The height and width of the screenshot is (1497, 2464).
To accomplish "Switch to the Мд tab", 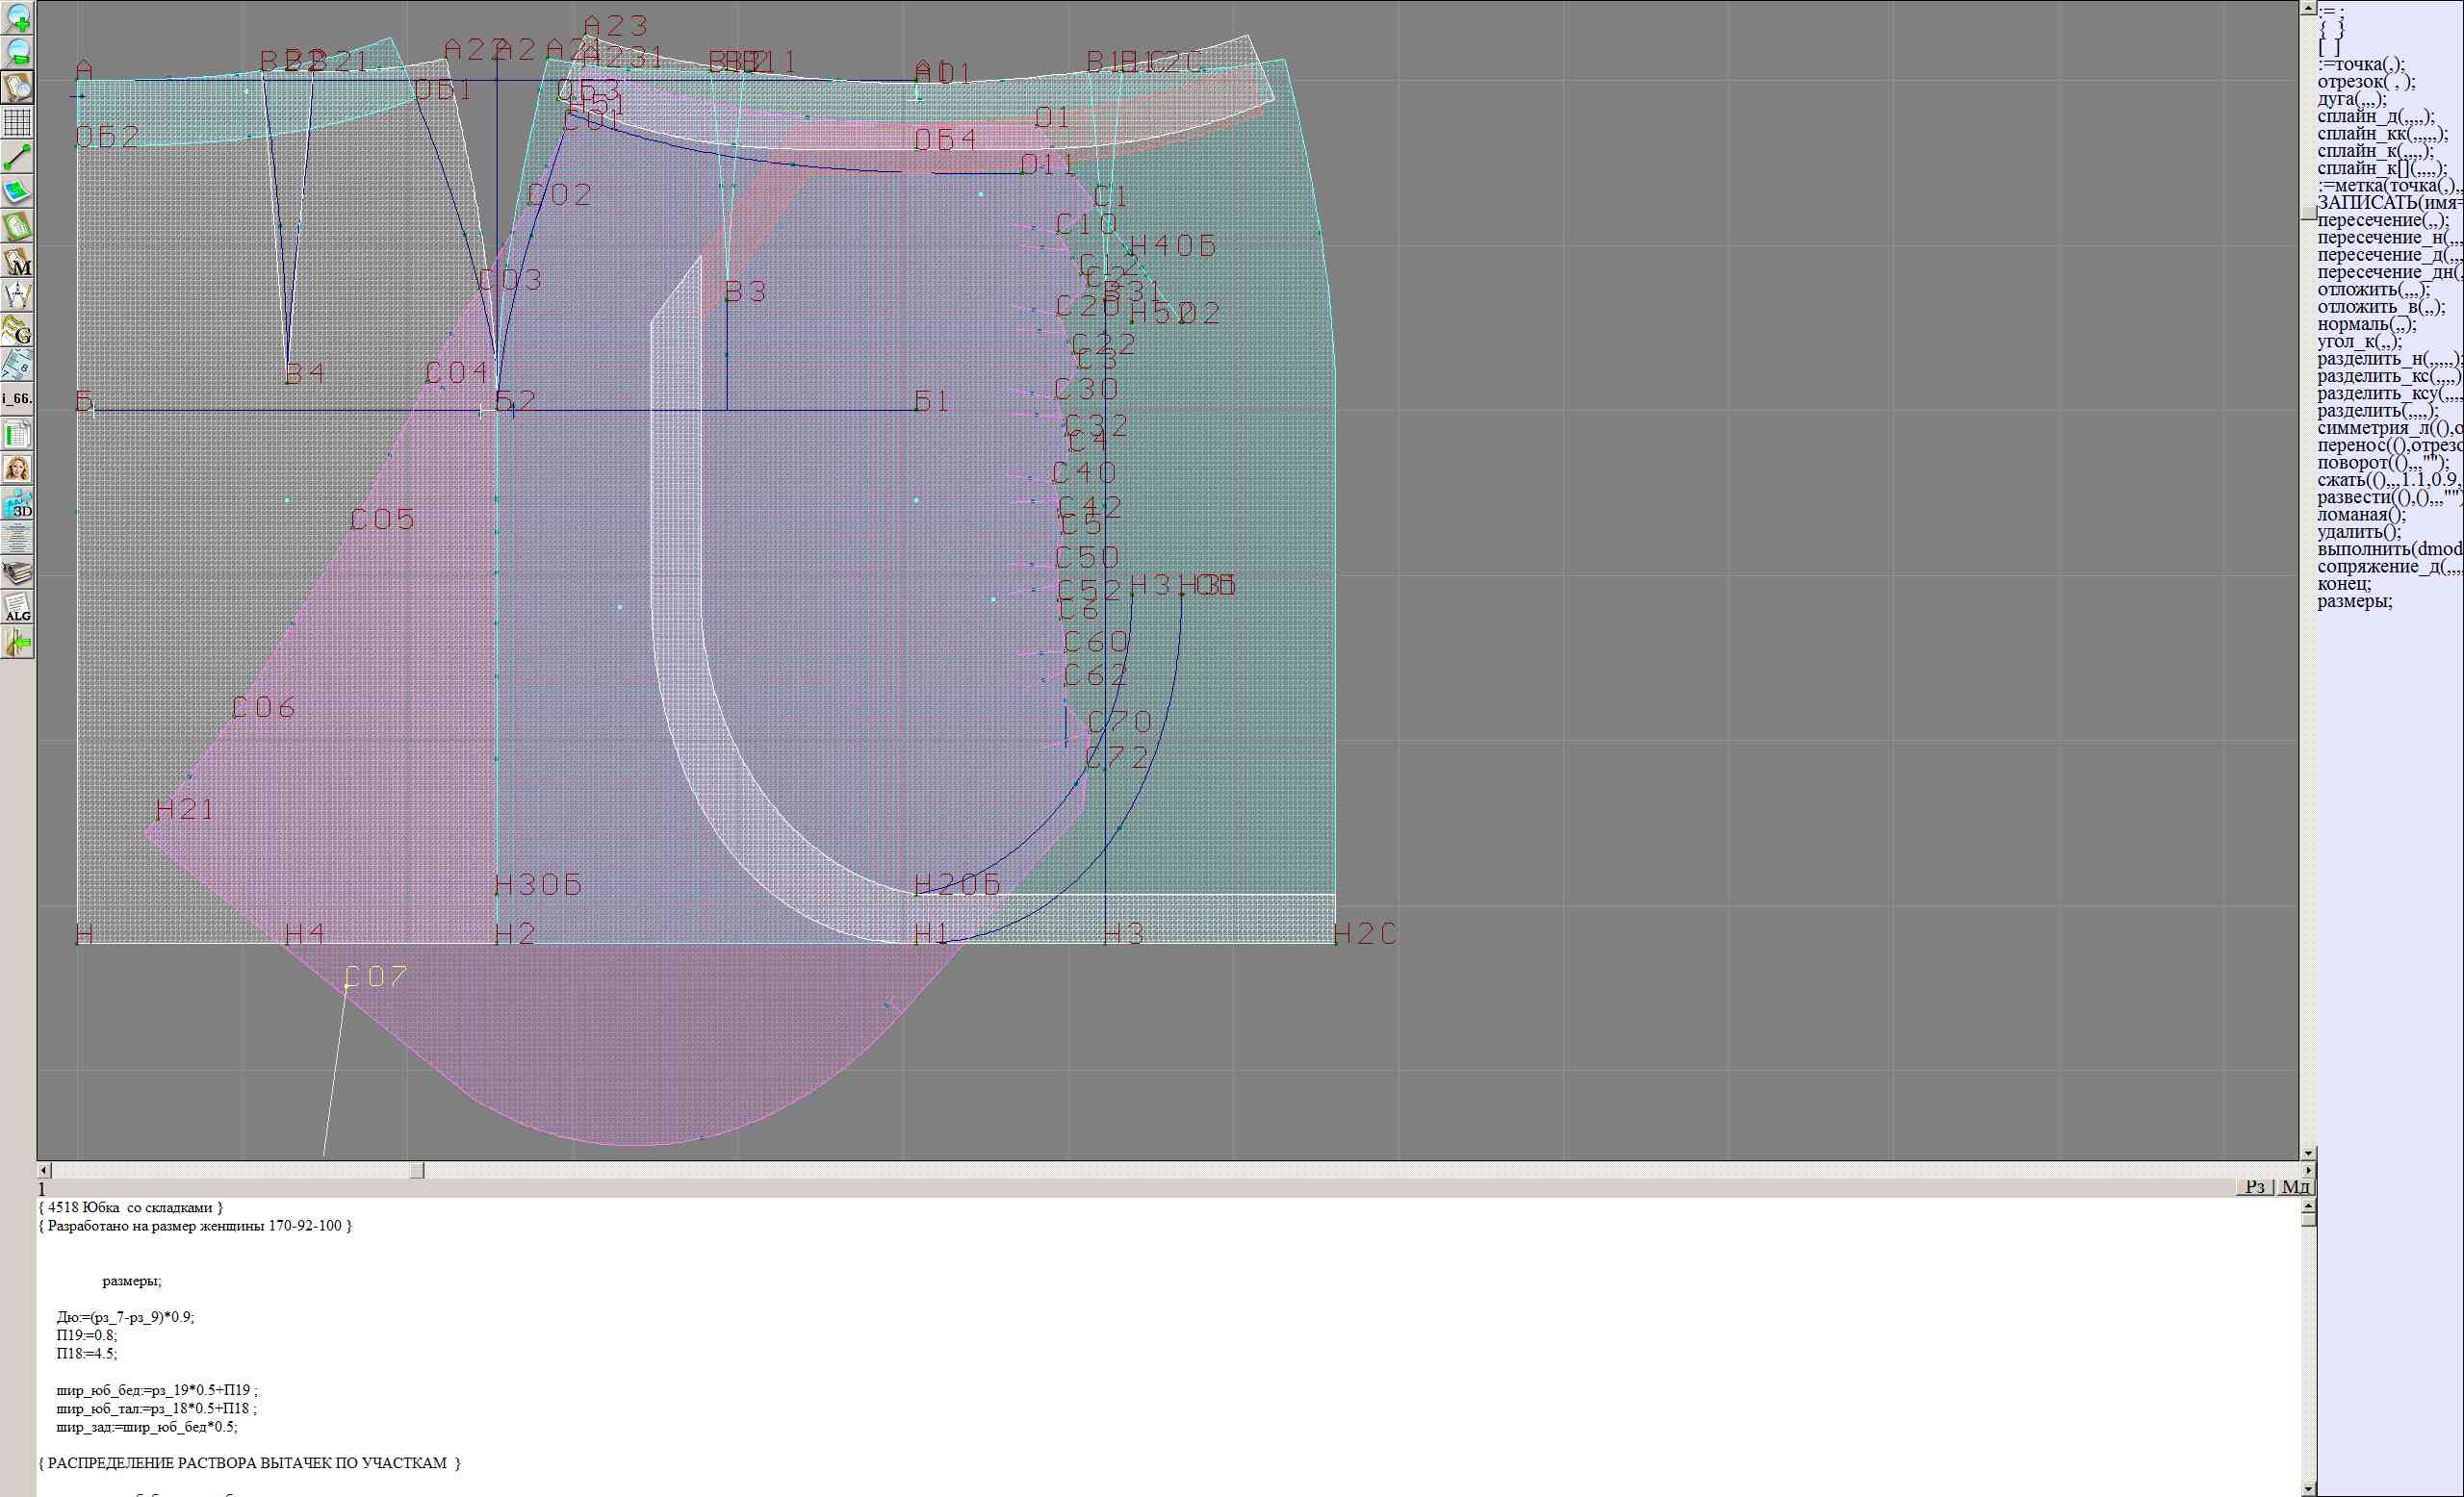I will tap(2295, 1186).
